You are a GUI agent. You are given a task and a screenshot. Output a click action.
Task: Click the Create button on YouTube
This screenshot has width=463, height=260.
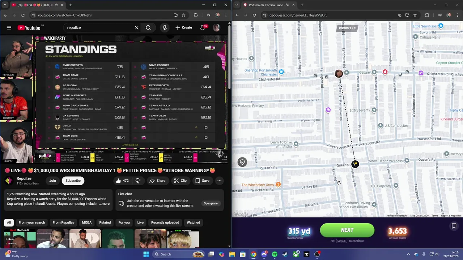pyautogui.click(x=184, y=28)
